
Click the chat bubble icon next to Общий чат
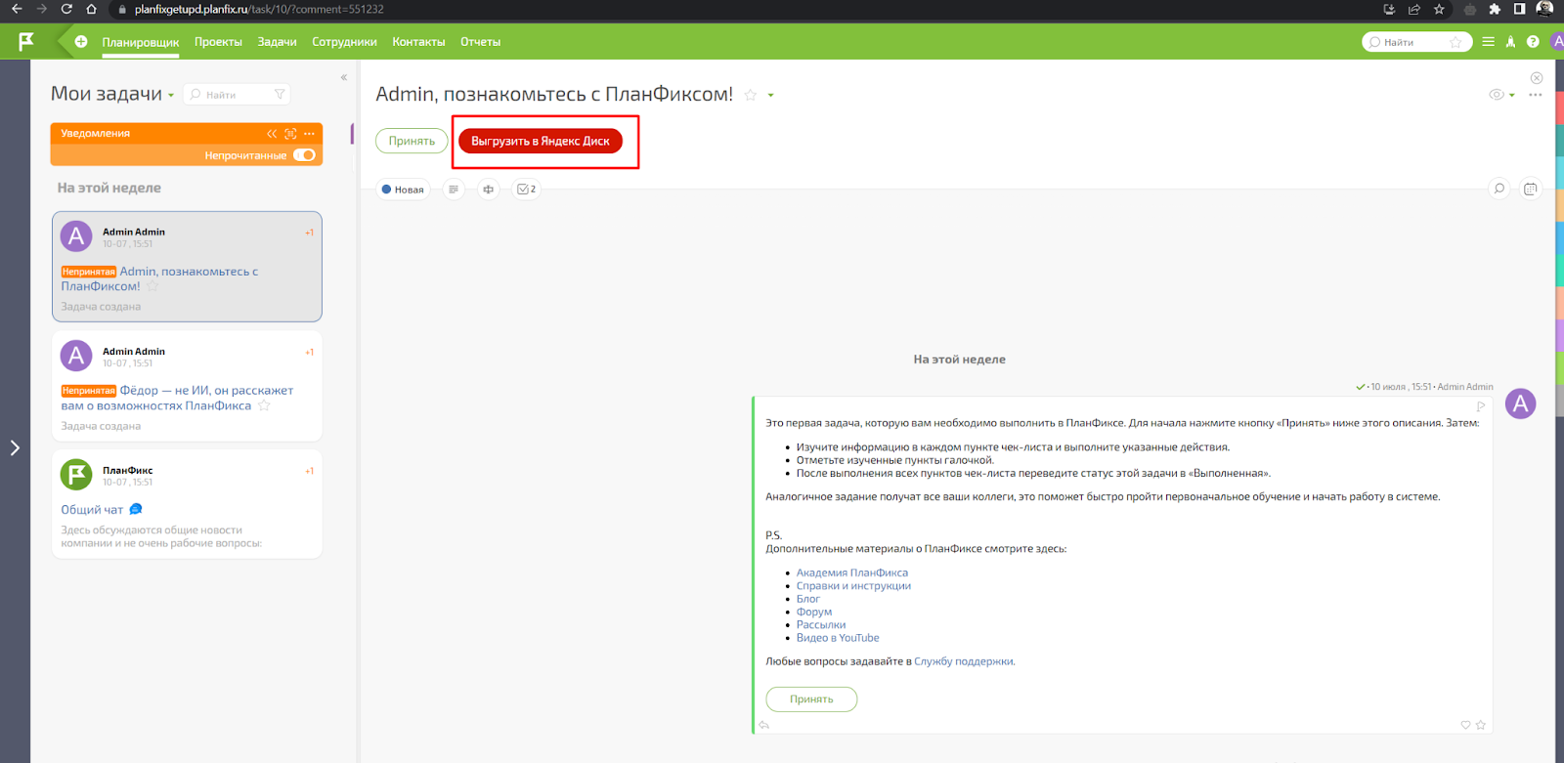click(x=136, y=509)
